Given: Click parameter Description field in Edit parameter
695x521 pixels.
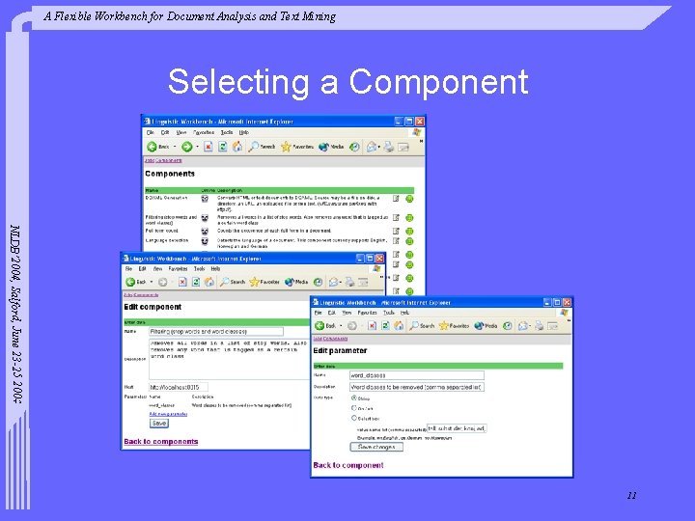Looking at the screenshot, I should [x=417, y=387].
